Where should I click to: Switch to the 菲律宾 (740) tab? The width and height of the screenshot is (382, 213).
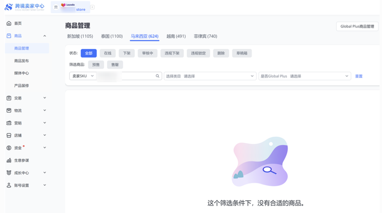pyautogui.click(x=205, y=36)
